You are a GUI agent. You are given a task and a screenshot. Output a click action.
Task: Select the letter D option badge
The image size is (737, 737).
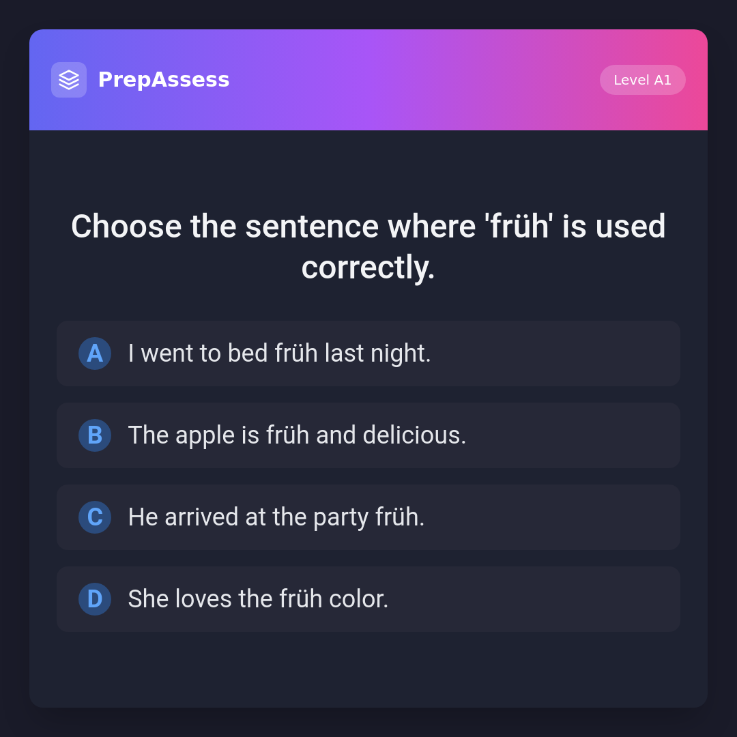pyautogui.click(x=95, y=599)
